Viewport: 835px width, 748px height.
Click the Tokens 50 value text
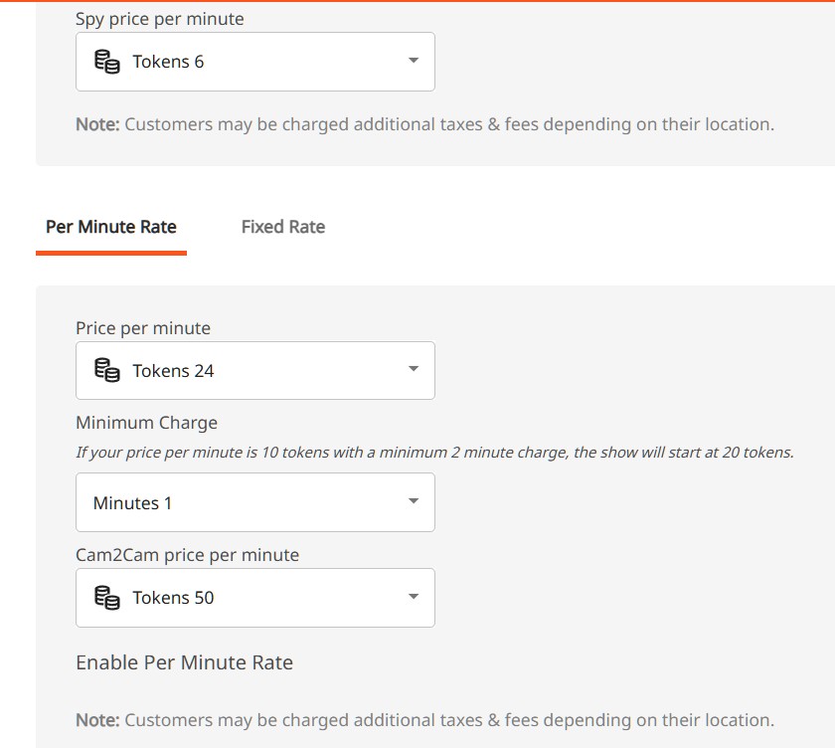173,598
